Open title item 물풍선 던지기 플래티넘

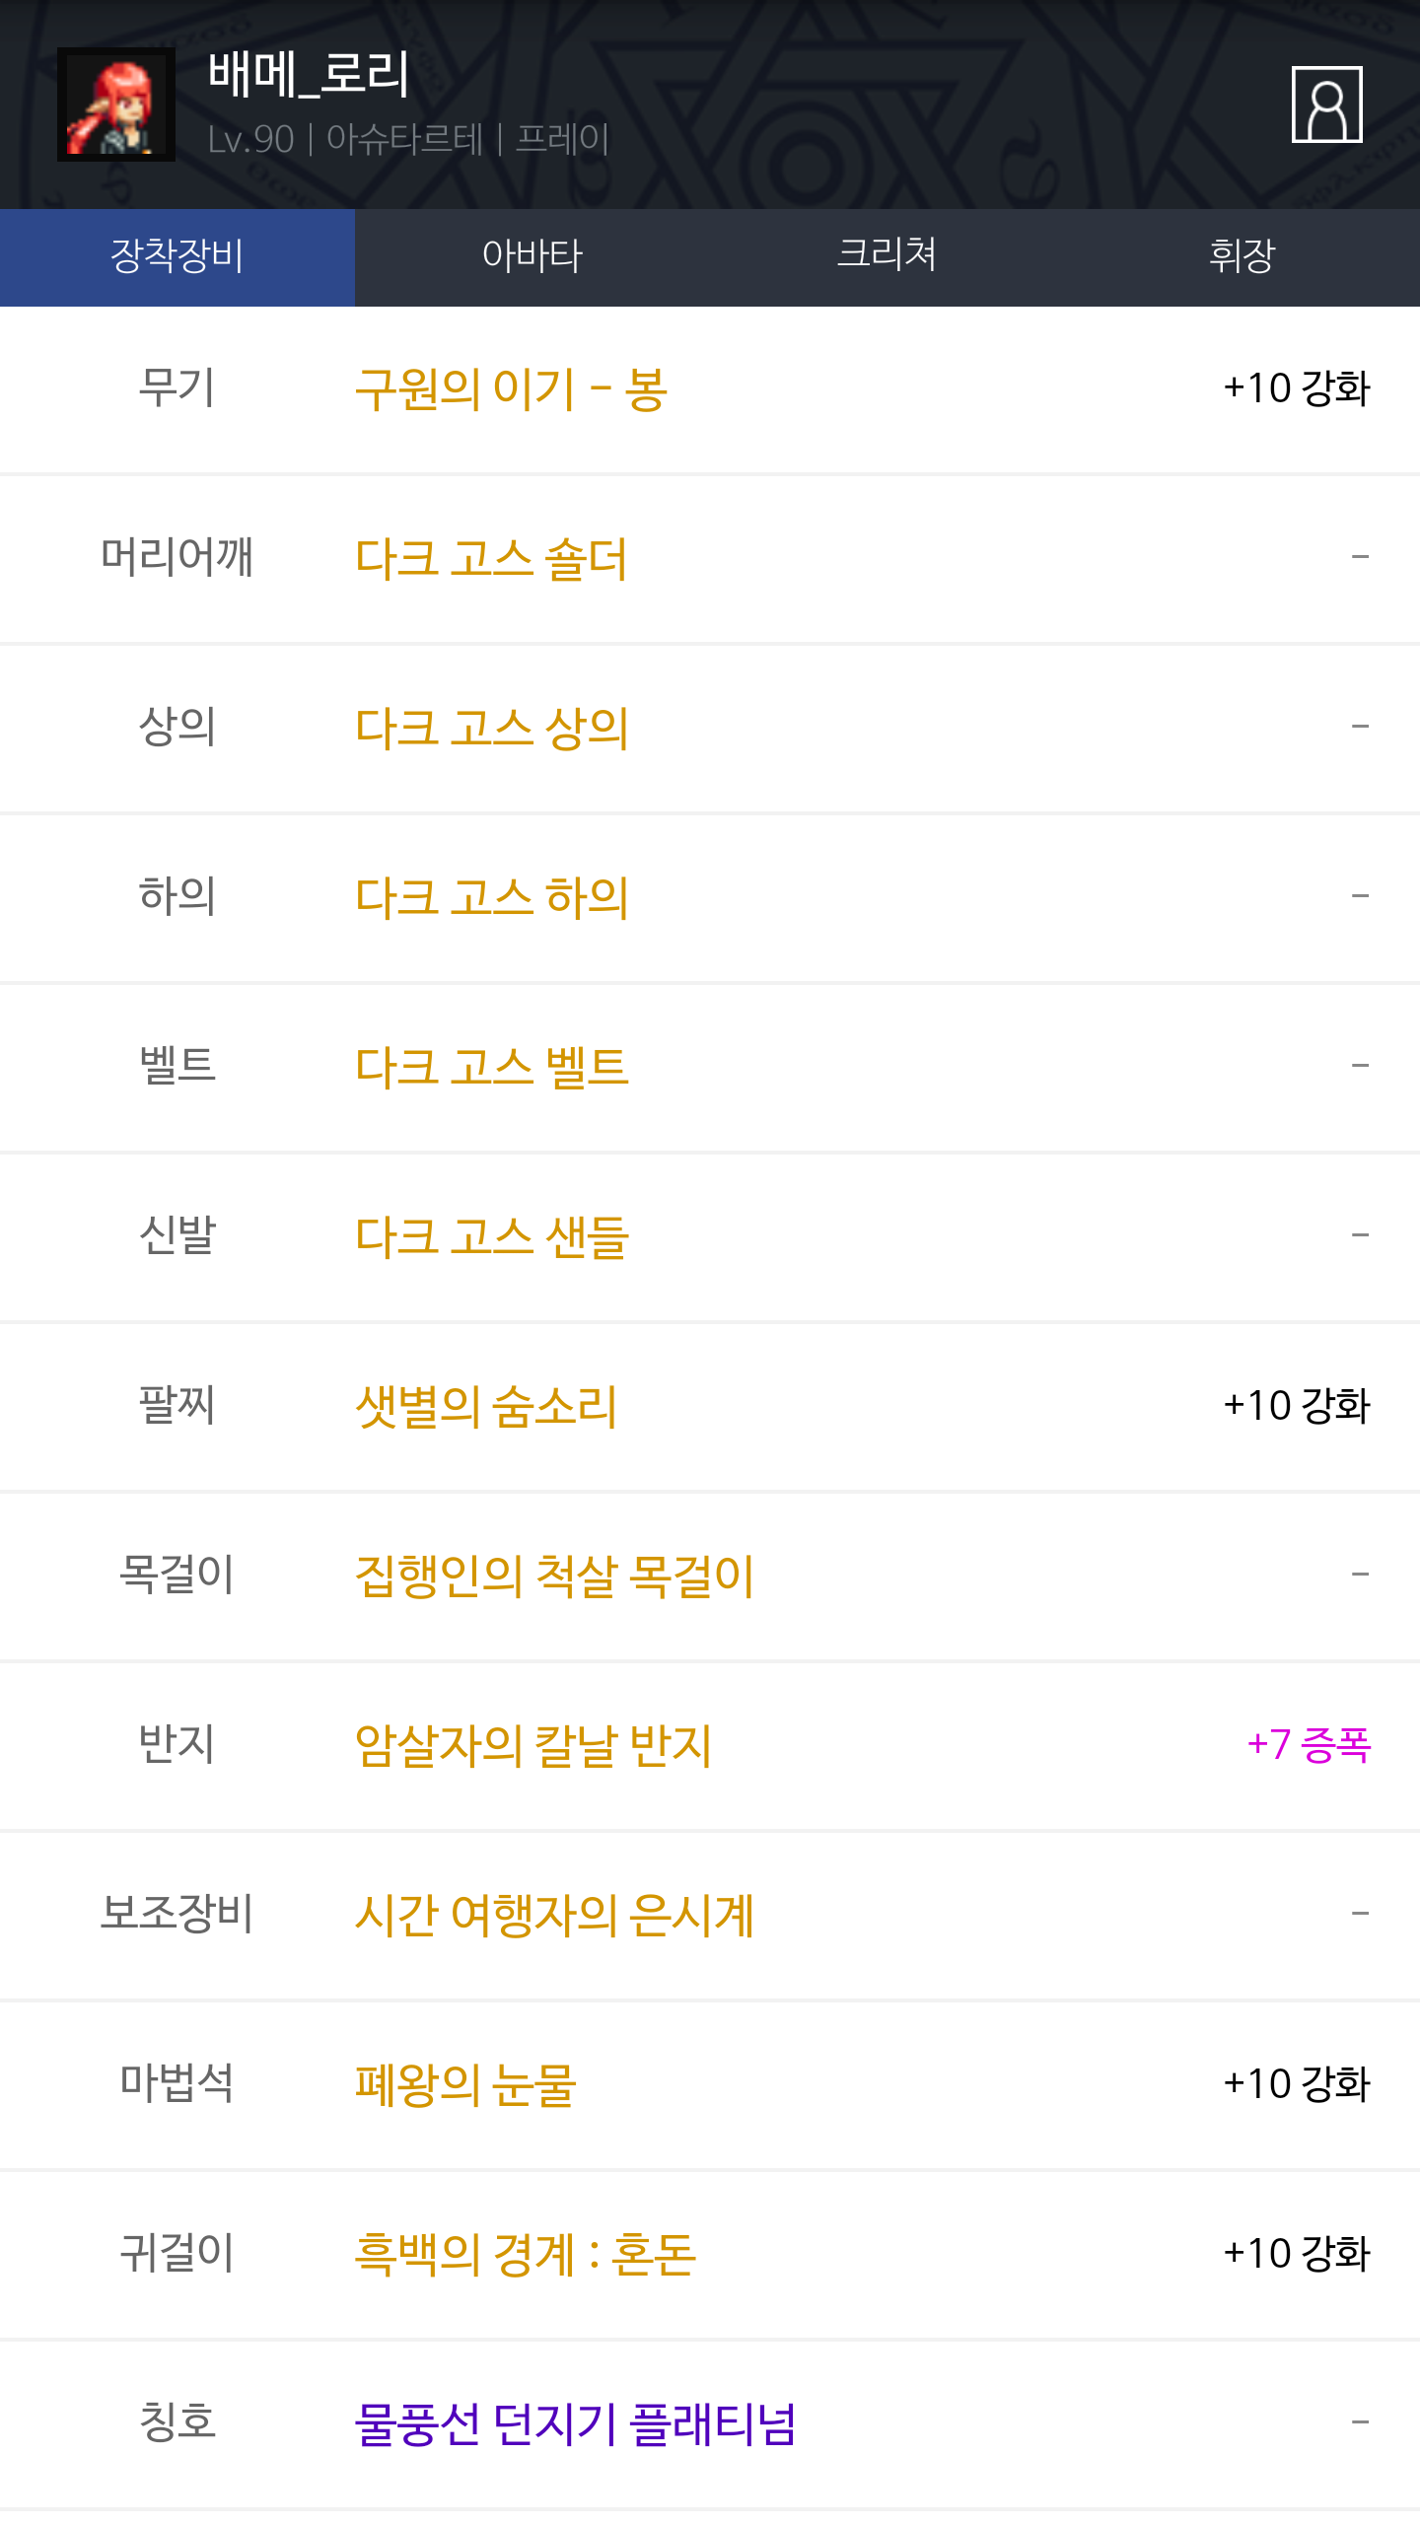(575, 2424)
